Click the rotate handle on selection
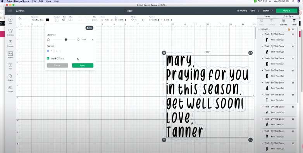303x153 pixels. pyautogui.click(x=250, y=53)
